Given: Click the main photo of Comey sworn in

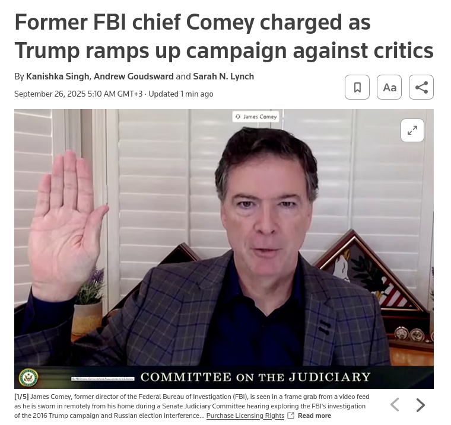Looking at the screenshot, I should (x=224, y=249).
